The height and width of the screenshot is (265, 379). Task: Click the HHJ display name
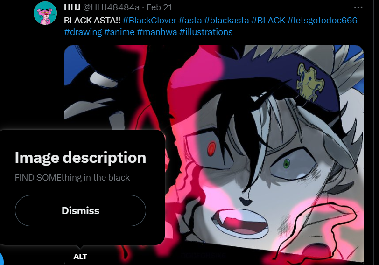coord(72,7)
